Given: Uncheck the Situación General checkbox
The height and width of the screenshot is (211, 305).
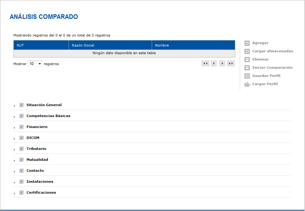Looking at the screenshot, I should pos(21,105).
